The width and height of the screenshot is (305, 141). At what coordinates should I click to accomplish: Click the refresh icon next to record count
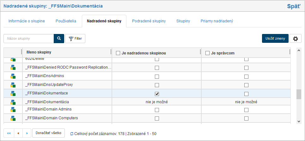[x=72, y=134]
